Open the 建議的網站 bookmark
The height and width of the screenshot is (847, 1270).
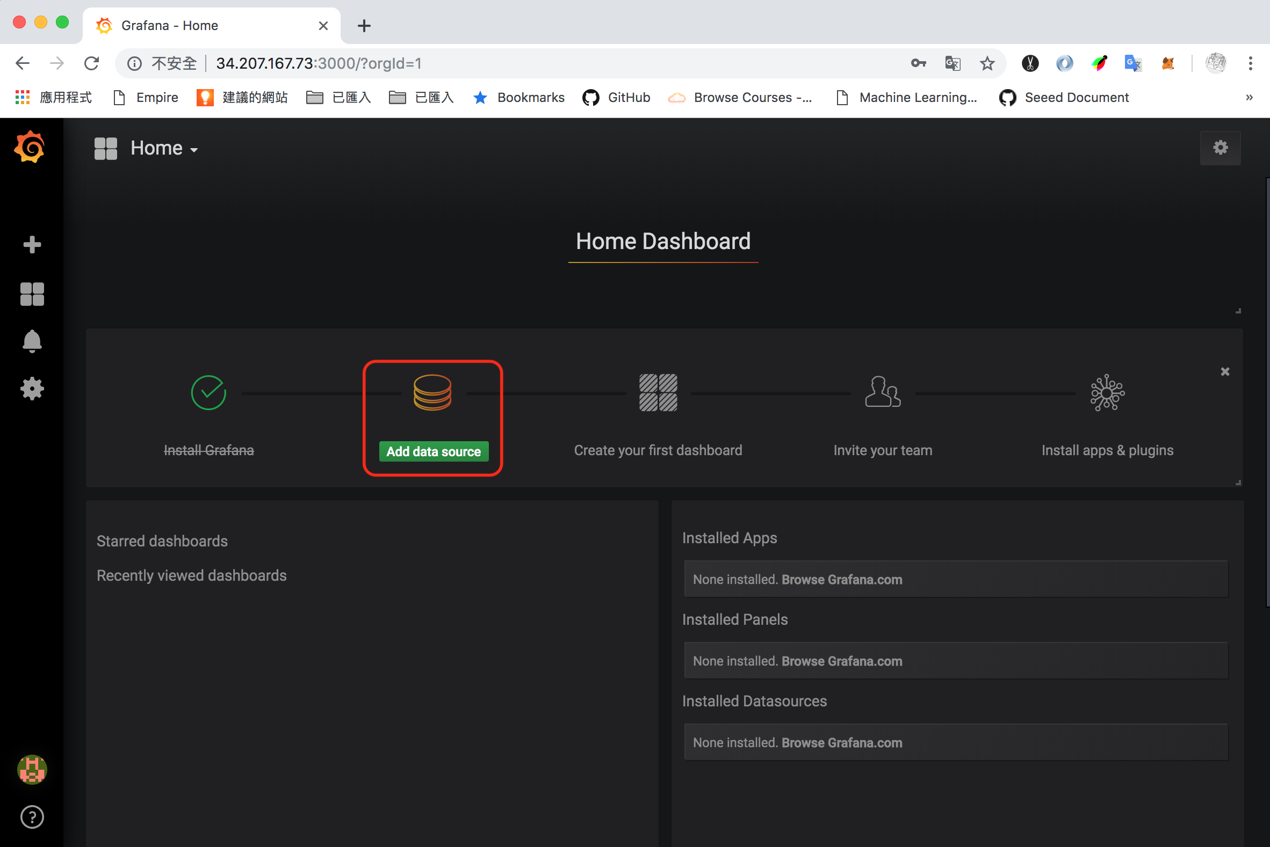(x=242, y=97)
